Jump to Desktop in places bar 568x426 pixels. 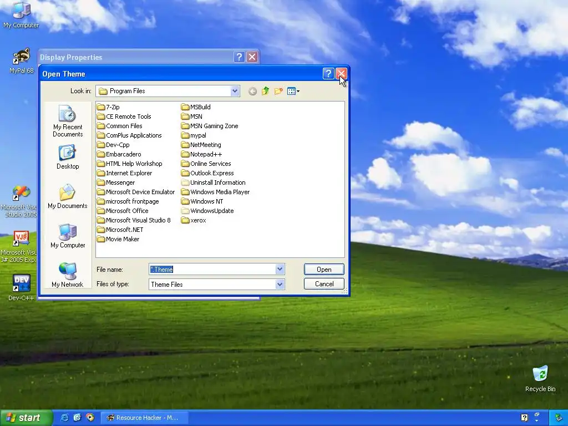tap(68, 157)
